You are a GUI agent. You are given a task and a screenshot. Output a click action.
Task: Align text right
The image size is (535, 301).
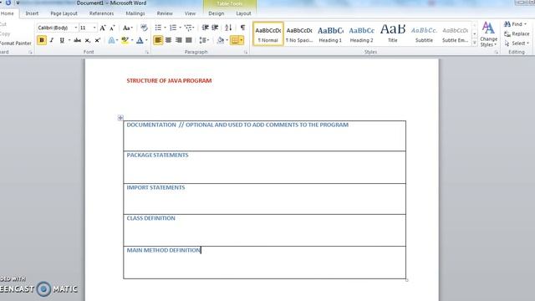pyautogui.click(x=178, y=40)
